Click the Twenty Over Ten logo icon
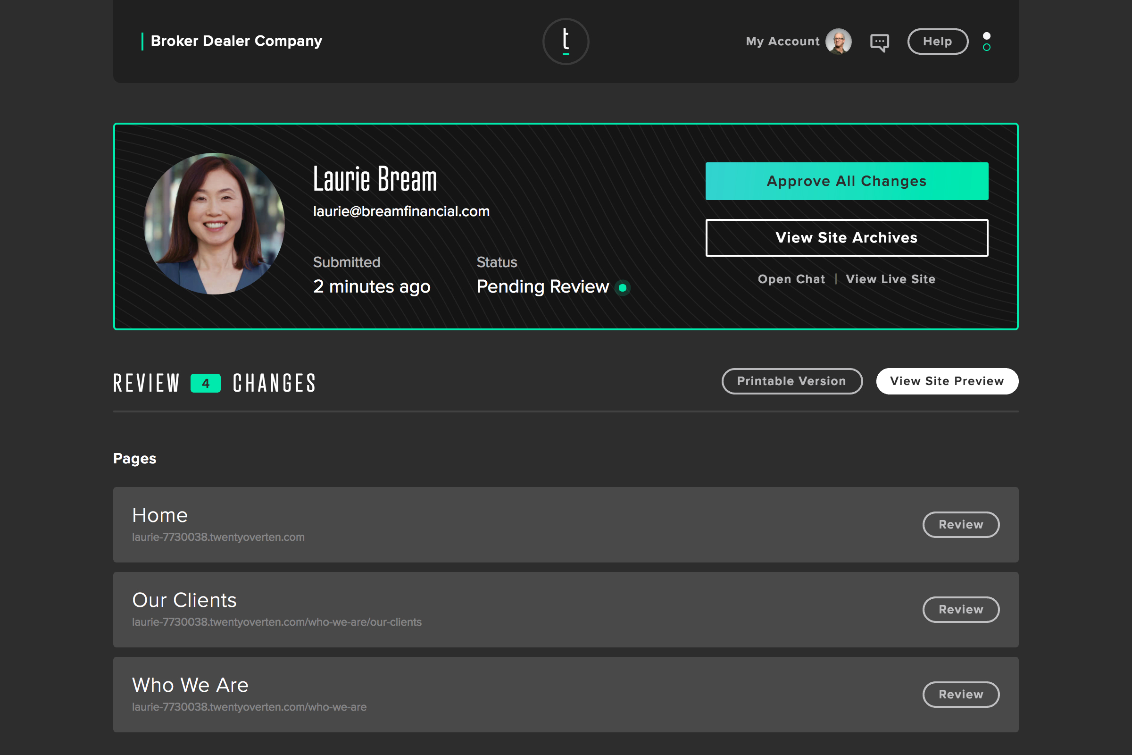This screenshot has width=1132, height=755. [566, 42]
